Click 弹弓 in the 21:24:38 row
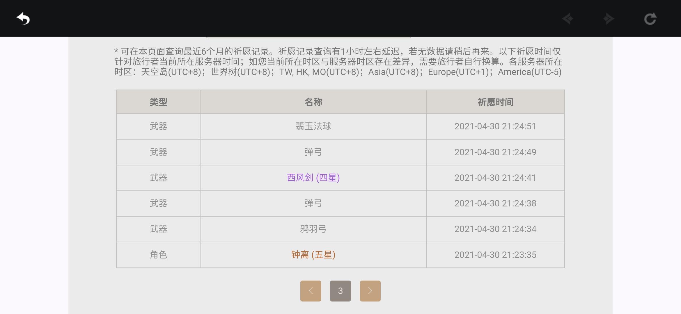The width and height of the screenshot is (681, 314). (x=313, y=203)
